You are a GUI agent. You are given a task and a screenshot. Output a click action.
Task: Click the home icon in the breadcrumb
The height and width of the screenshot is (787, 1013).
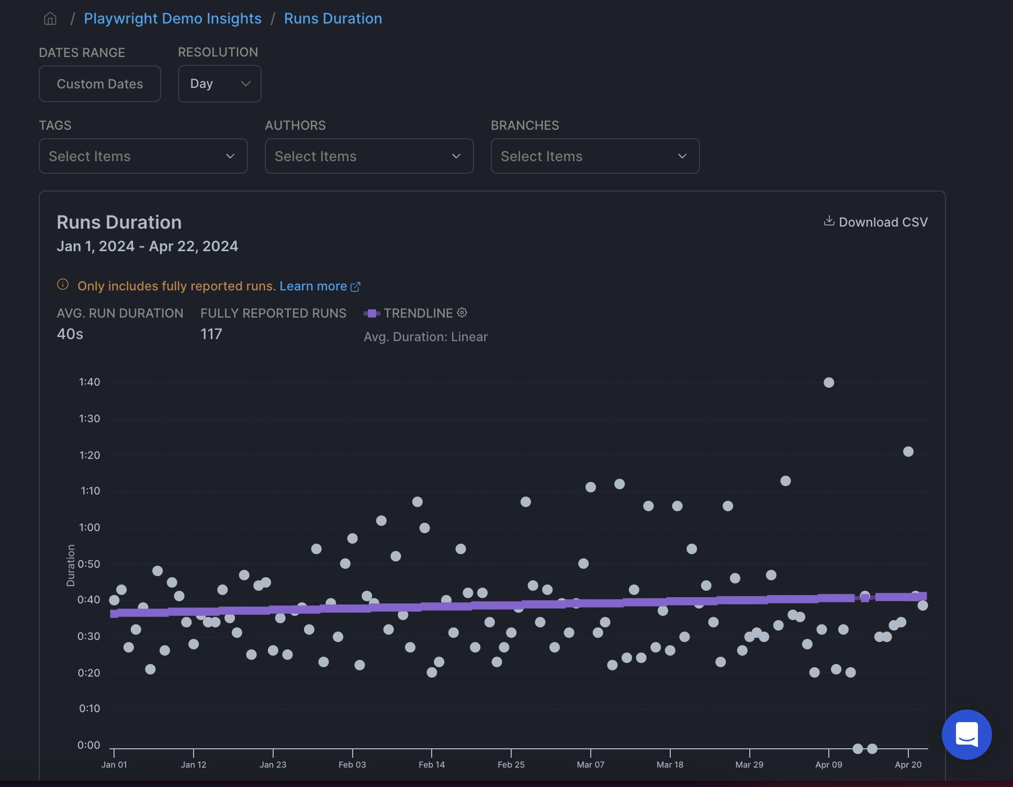pyautogui.click(x=50, y=18)
